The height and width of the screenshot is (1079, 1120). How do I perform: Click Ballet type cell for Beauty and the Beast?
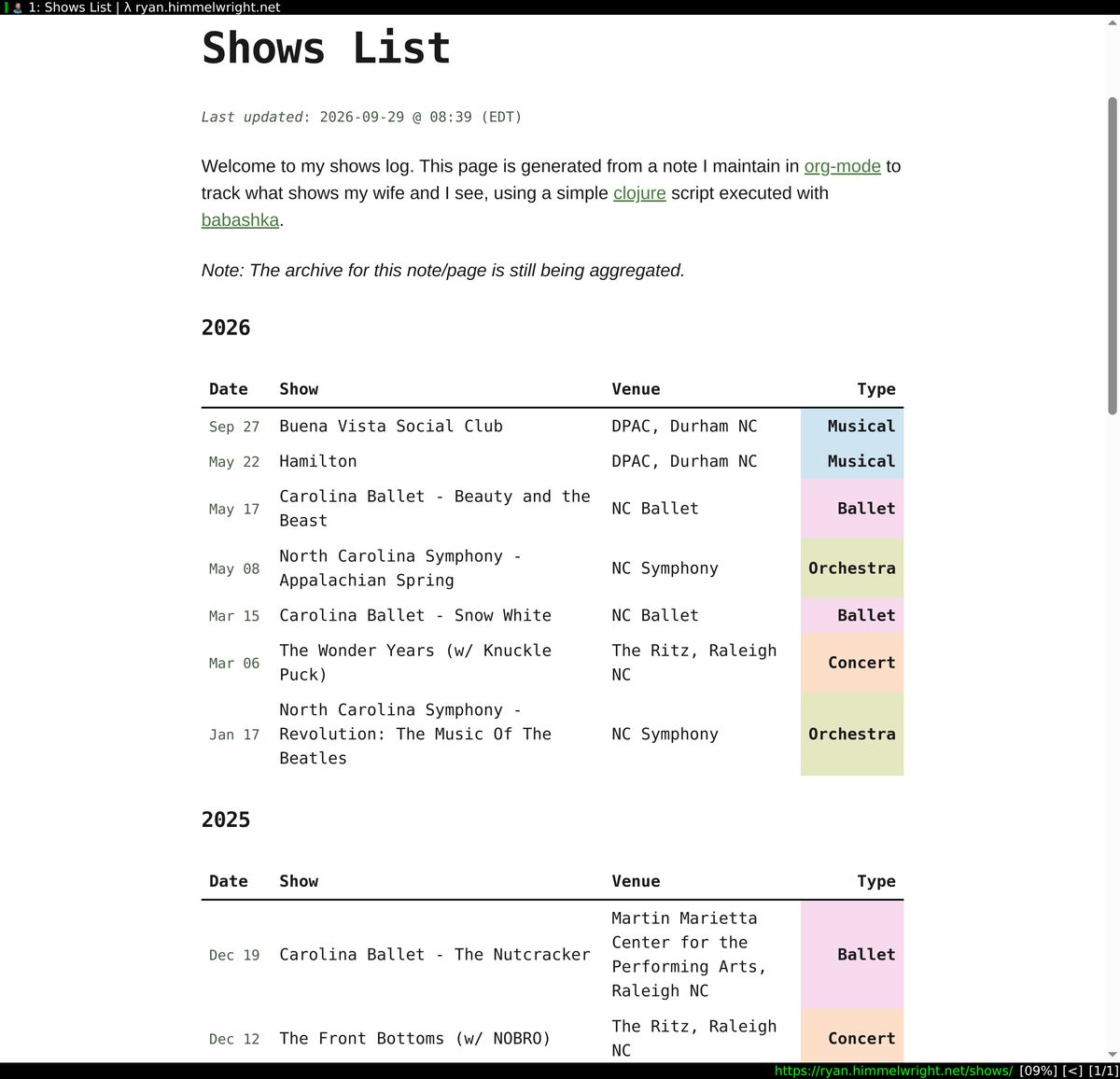point(852,509)
